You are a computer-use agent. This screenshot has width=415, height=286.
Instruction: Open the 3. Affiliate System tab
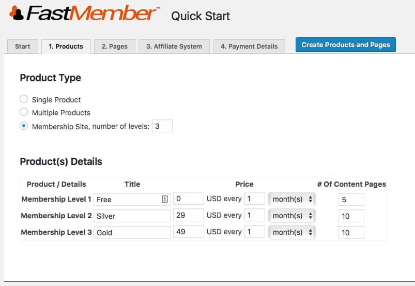pyautogui.click(x=174, y=47)
